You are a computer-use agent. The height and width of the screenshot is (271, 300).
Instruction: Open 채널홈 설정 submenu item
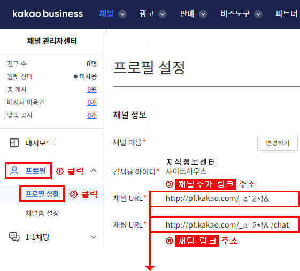(x=42, y=213)
